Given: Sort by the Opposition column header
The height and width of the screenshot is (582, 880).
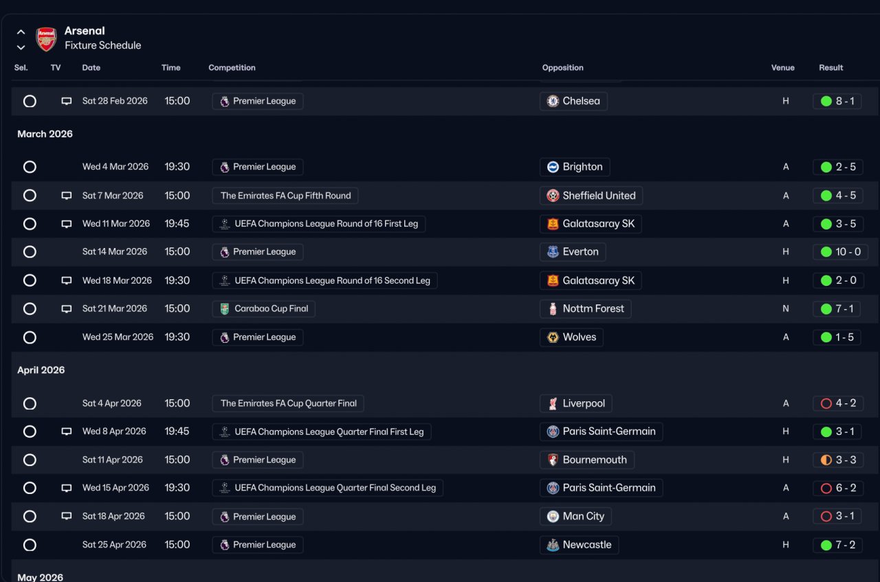Looking at the screenshot, I should point(562,68).
